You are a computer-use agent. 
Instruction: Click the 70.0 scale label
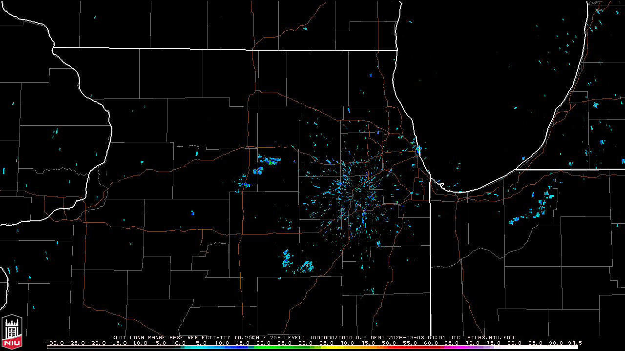[472, 343]
